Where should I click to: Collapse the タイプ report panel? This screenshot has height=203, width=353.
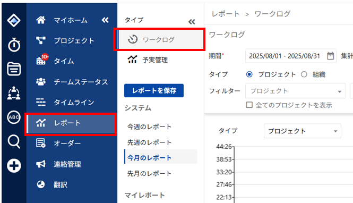pyautogui.click(x=192, y=22)
